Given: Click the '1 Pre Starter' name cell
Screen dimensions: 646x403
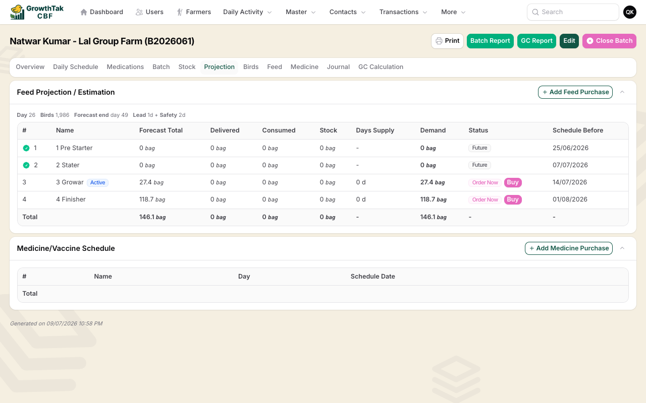Looking at the screenshot, I should 74,148.
